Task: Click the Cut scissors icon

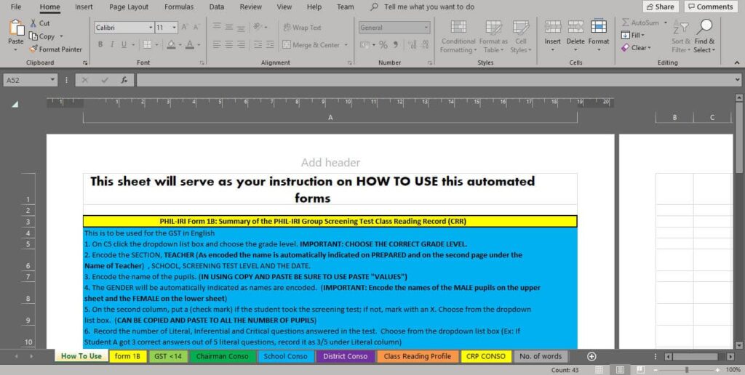Action: pos(33,23)
